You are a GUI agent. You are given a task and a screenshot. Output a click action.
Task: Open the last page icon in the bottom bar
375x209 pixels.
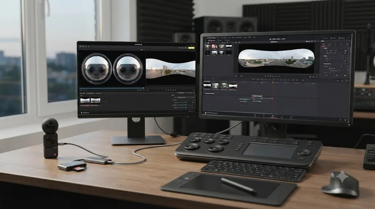pyautogui.click(x=291, y=117)
